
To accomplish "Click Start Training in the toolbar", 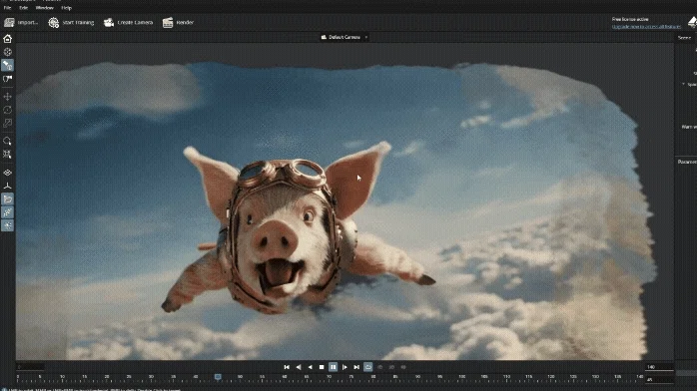I will 71,22.
